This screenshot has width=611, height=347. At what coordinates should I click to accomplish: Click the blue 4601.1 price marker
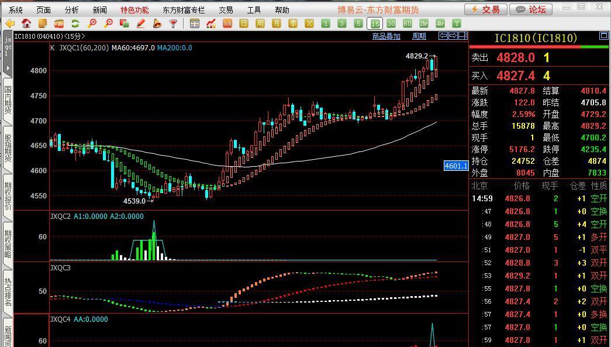(456, 166)
